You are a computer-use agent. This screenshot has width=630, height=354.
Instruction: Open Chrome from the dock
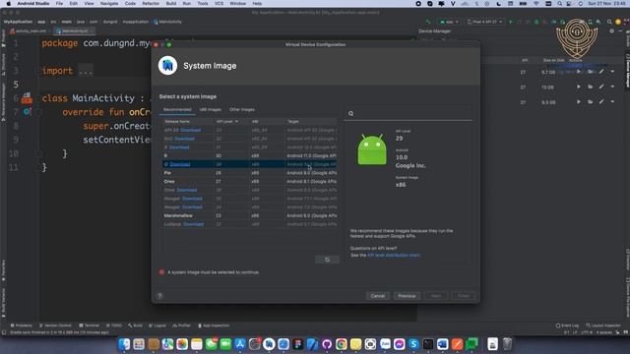tap(342, 344)
